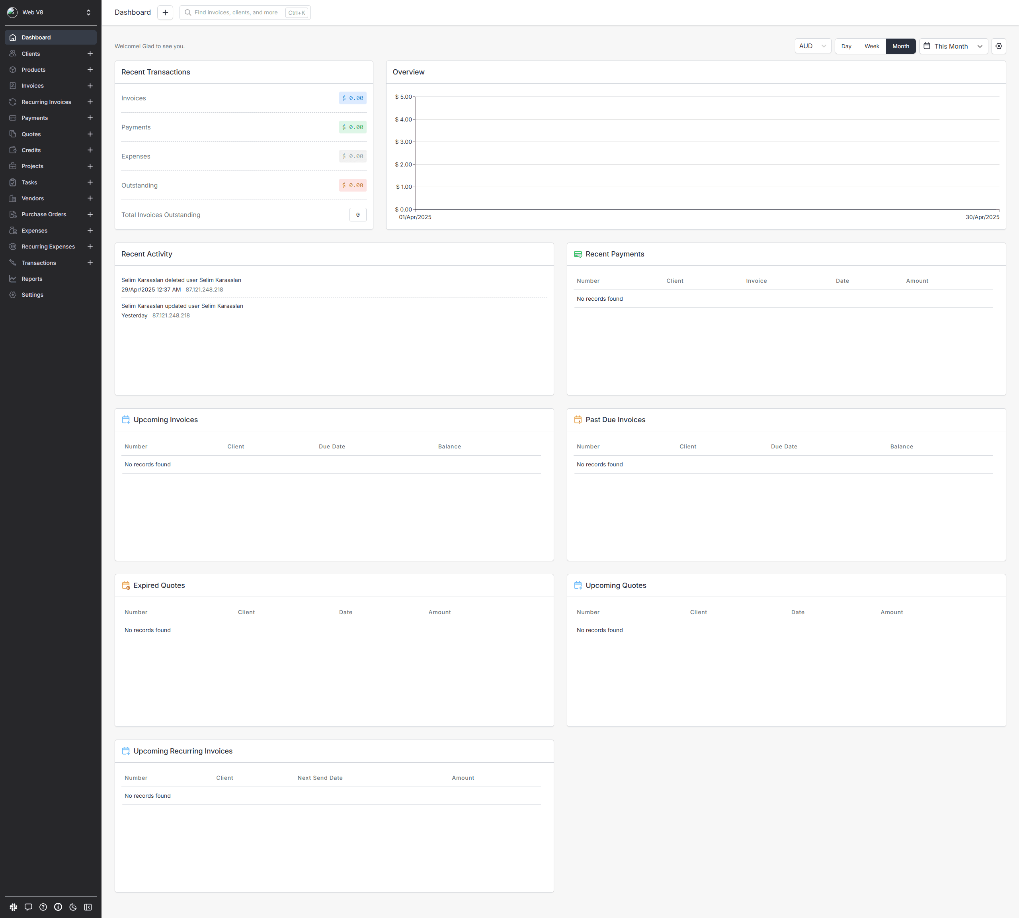The width and height of the screenshot is (1019, 918).
Task: Click the Expired Quotes panel heading
Action: click(159, 585)
